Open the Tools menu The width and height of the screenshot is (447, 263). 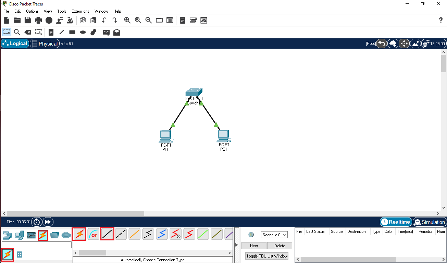tap(62, 11)
